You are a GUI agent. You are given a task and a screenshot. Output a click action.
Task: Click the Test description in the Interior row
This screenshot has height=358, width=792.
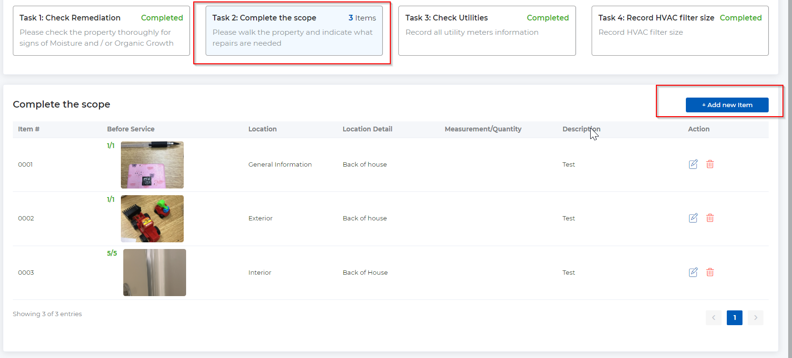pyautogui.click(x=569, y=272)
